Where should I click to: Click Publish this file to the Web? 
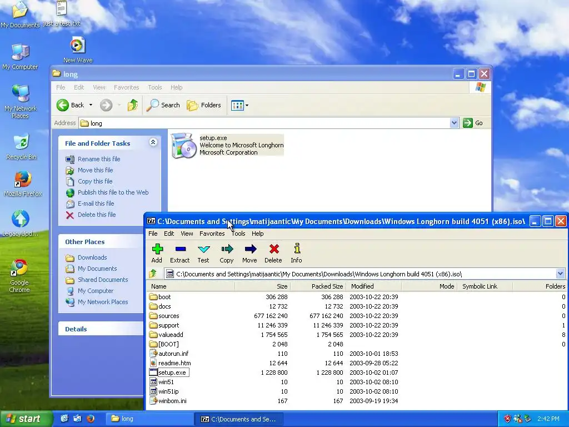click(x=113, y=192)
